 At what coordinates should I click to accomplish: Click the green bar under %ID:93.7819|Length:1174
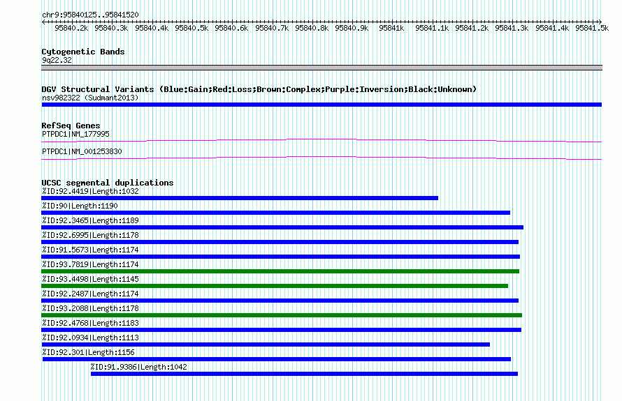pyautogui.click(x=280, y=271)
